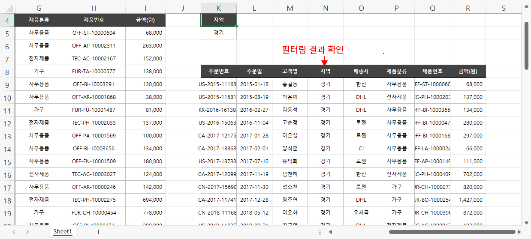Screen dimensions: 531x239
Task: Click the three-dot tab bar split handle
Action: (x=320, y=232)
